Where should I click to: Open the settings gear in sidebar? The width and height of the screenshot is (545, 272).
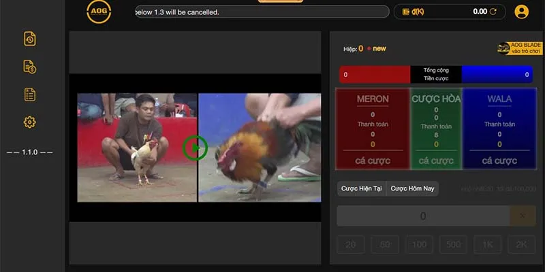point(29,122)
